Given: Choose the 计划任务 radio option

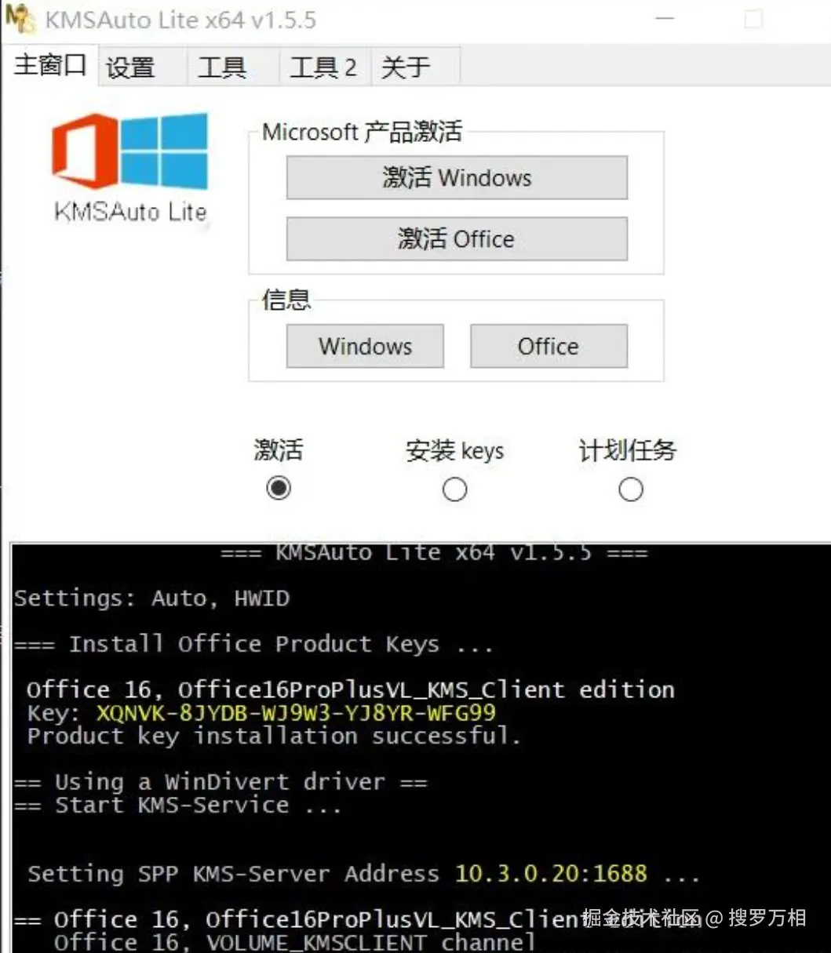Looking at the screenshot, I should pos(630,489).
